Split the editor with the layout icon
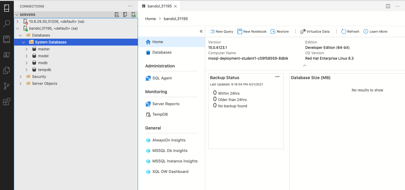The image size is (405, 190). 388,6
